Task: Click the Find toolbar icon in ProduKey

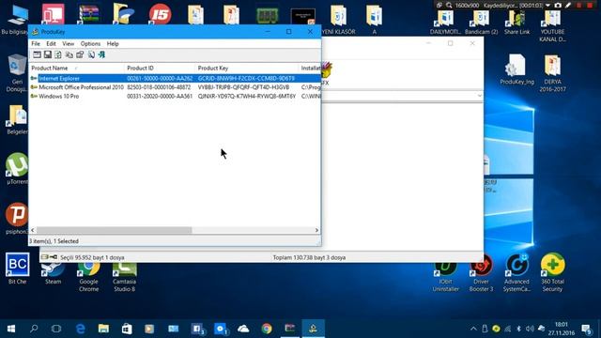Action: point(91,54)
